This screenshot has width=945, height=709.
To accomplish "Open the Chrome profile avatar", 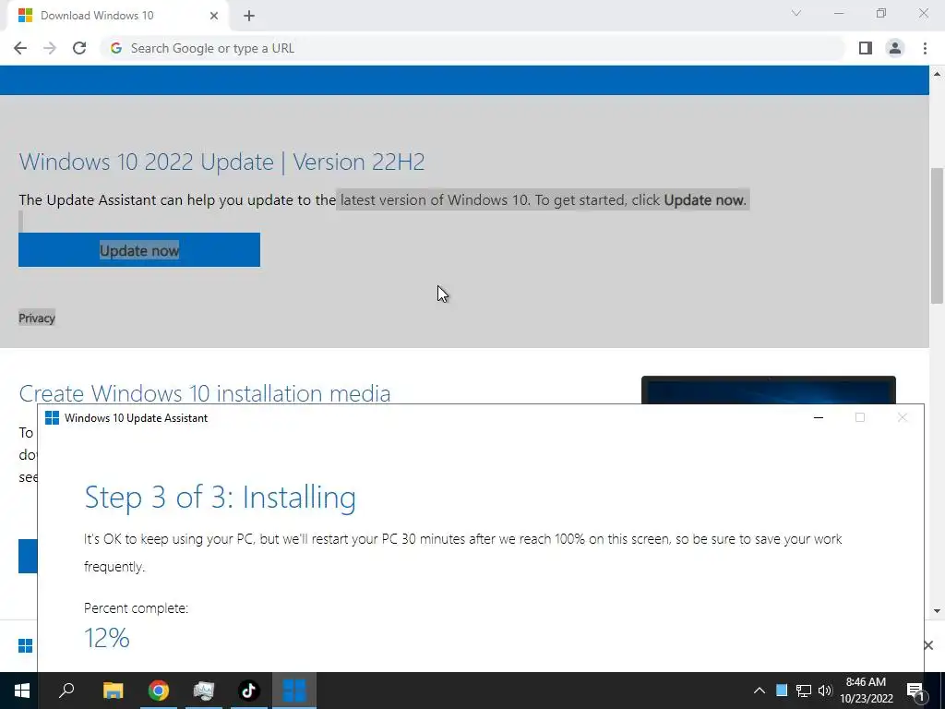I will click(895, 48).
